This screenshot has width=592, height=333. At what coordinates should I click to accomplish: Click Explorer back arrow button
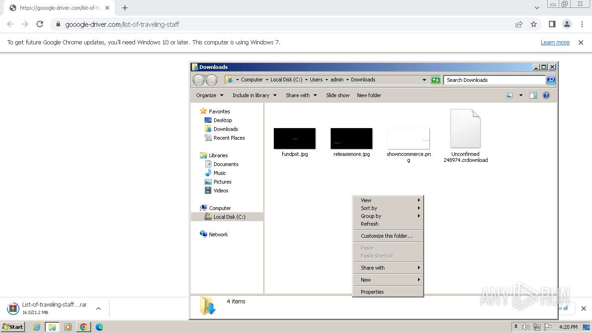pyautogui.click(x=198, y=80)
